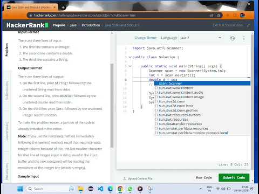Open the Language dropdown showing Java 7
Screen dimensions: 259x194
(201, 38)
